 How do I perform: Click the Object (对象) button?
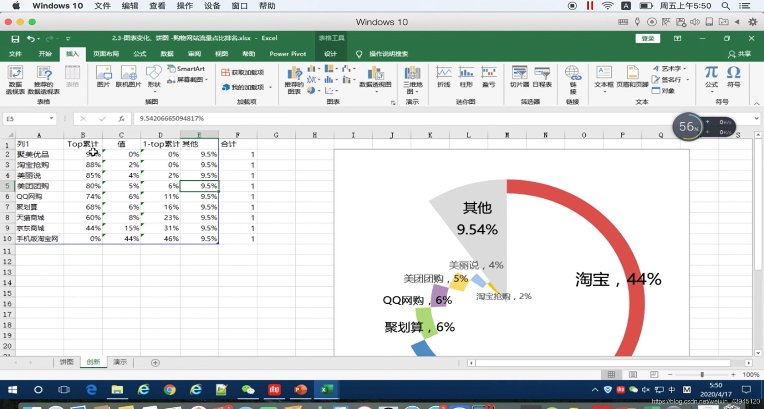pos(663,91)
